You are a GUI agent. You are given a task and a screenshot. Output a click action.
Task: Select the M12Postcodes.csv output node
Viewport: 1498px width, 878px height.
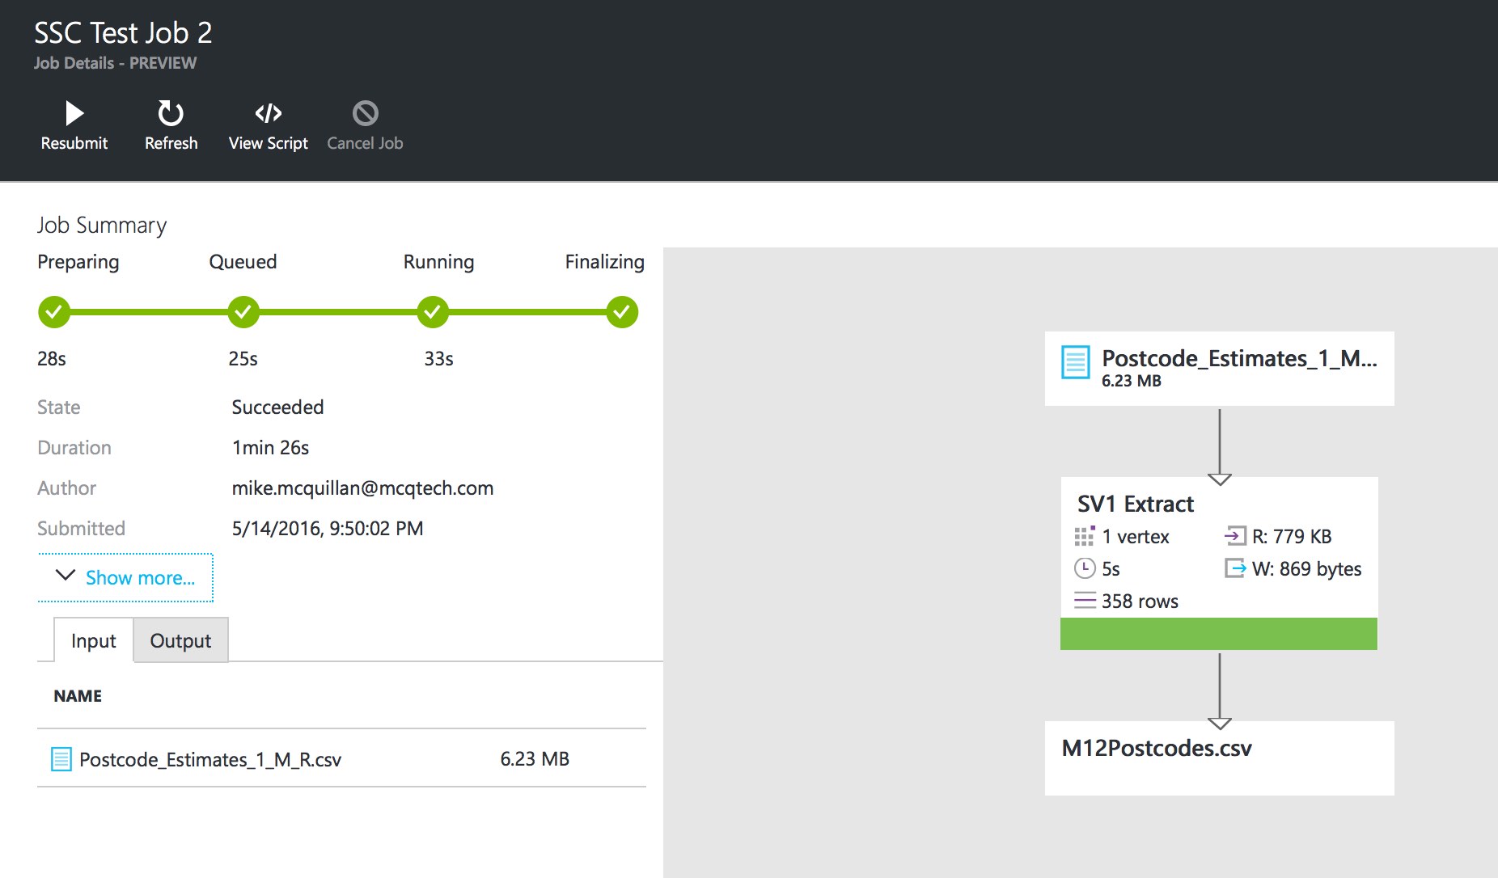[x=1218, y=757]
